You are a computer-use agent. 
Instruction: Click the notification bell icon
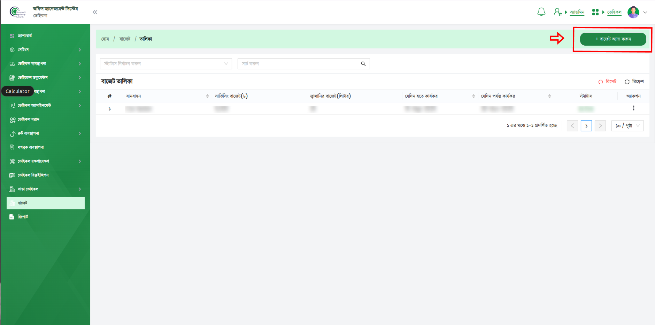point(541,12)
